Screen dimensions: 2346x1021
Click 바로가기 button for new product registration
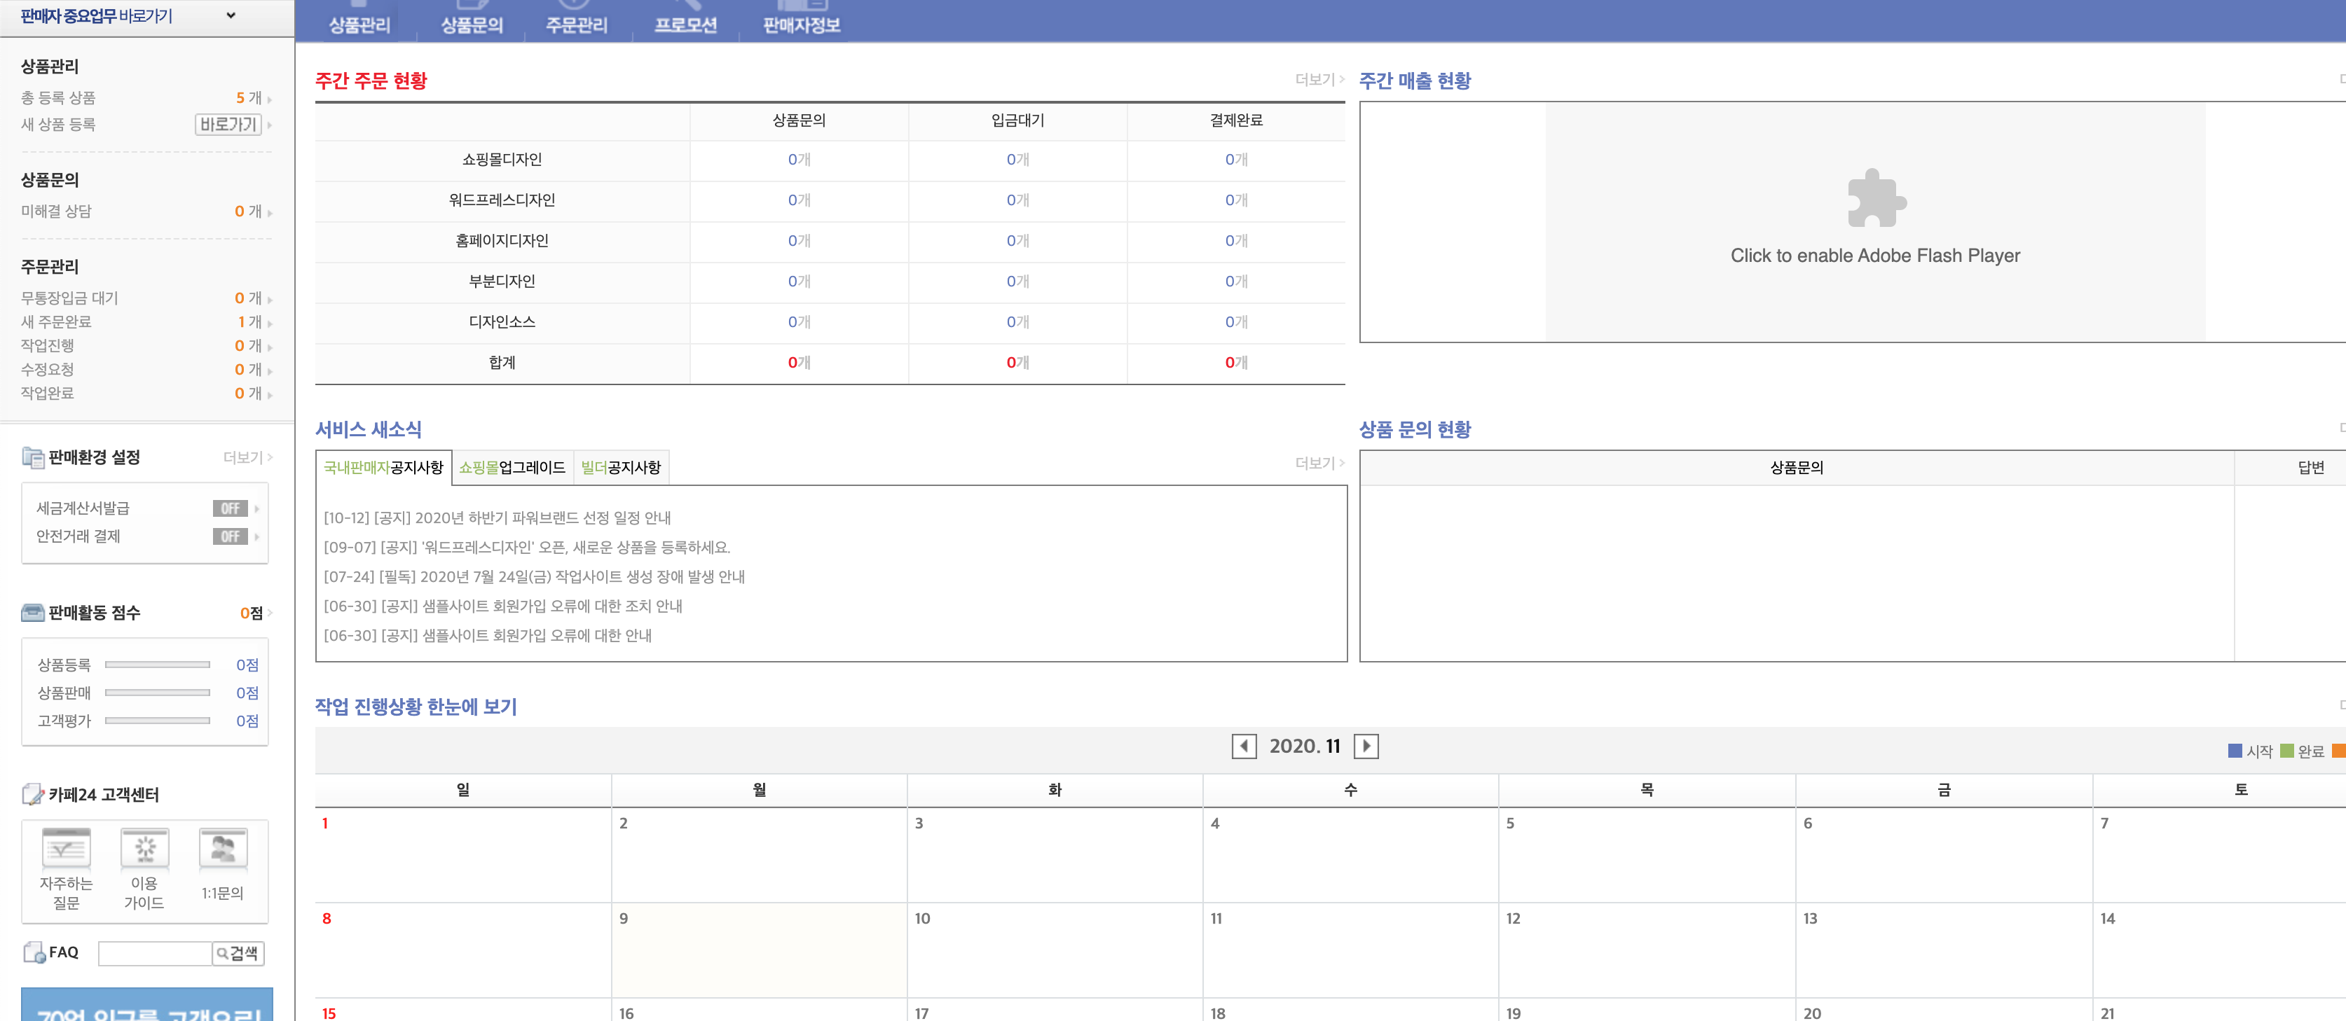[228, 125]
